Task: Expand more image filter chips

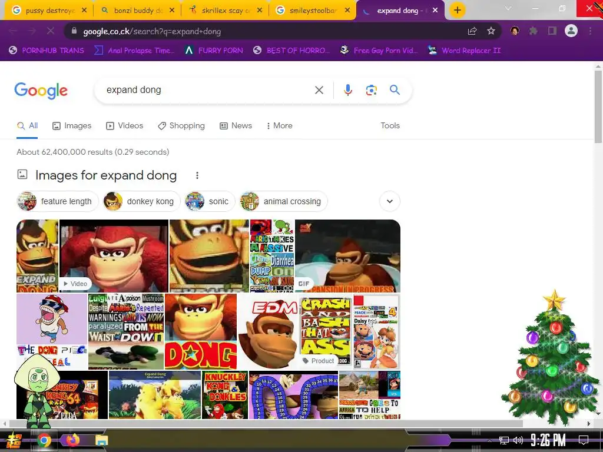Action: pyautogui.click(x=390, y=201)
